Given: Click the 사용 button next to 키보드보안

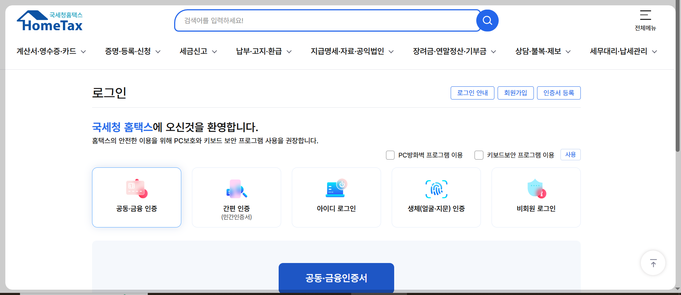Looking at the screenshot, I should (570, 155).
